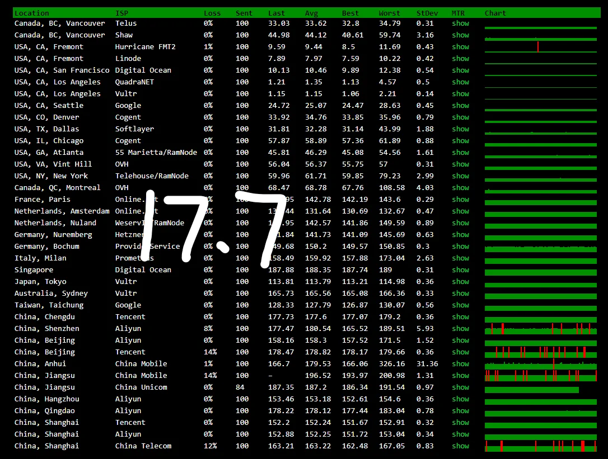Click the 12% loss value

[210, 446]
